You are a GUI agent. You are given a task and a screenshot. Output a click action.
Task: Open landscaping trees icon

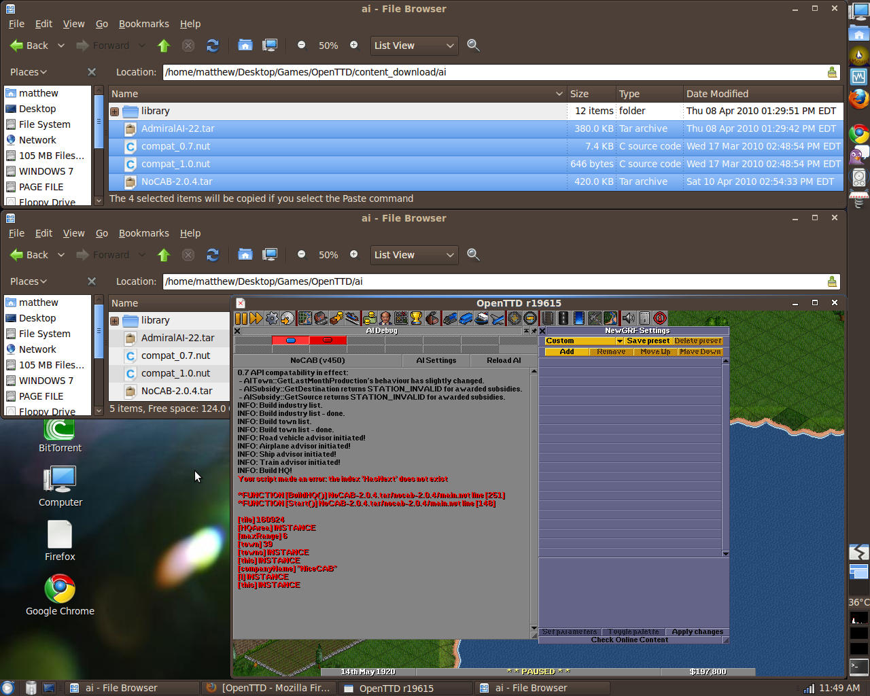click(610, 318)
